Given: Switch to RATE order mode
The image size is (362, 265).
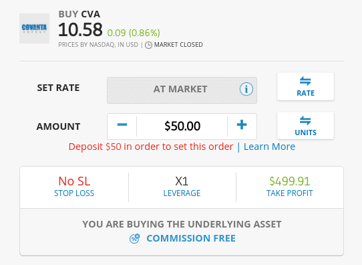Looking at the screenshot, I should pos(305,86).
